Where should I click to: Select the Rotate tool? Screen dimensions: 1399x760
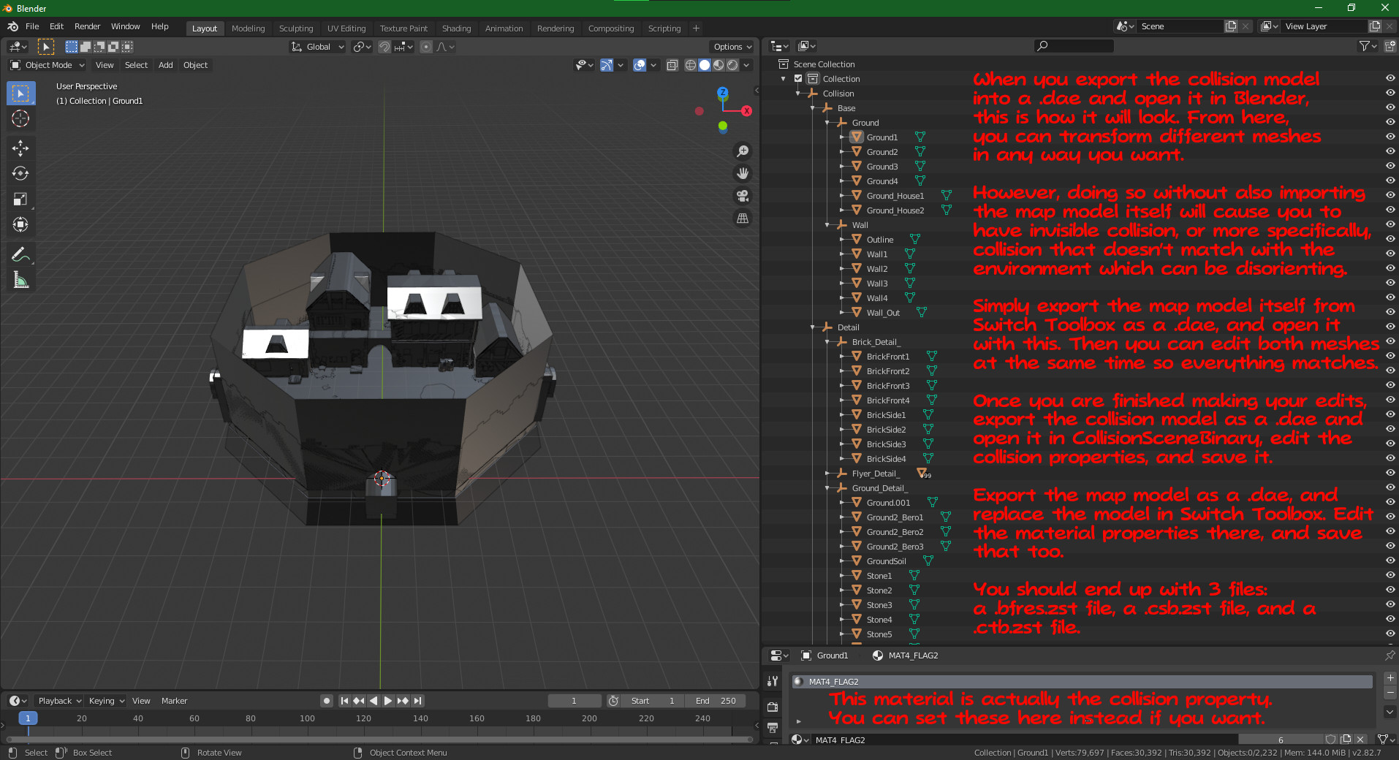click(20, 173)
